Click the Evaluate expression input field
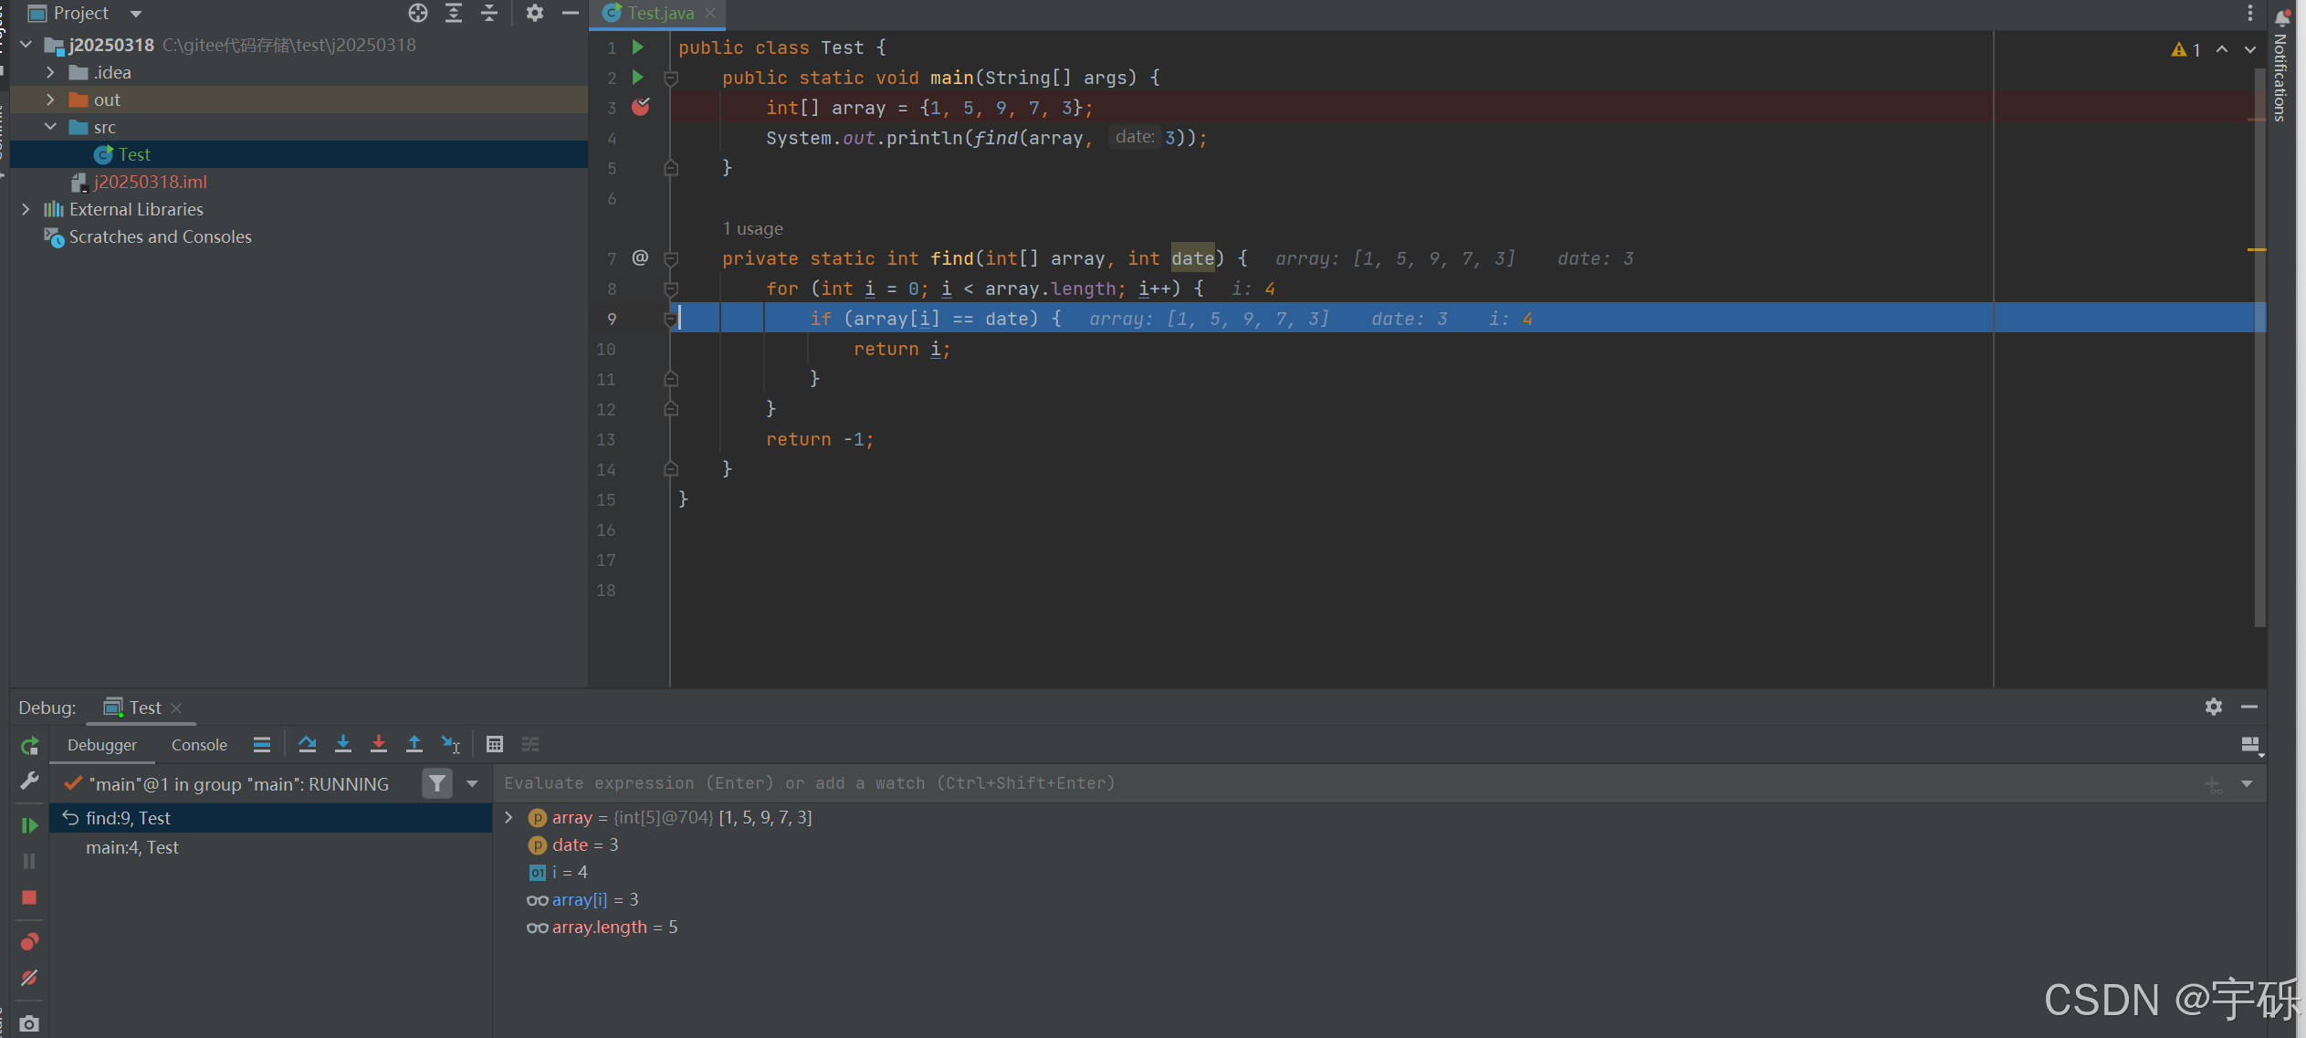The image size is (2306, 1038). (1278, 783)
